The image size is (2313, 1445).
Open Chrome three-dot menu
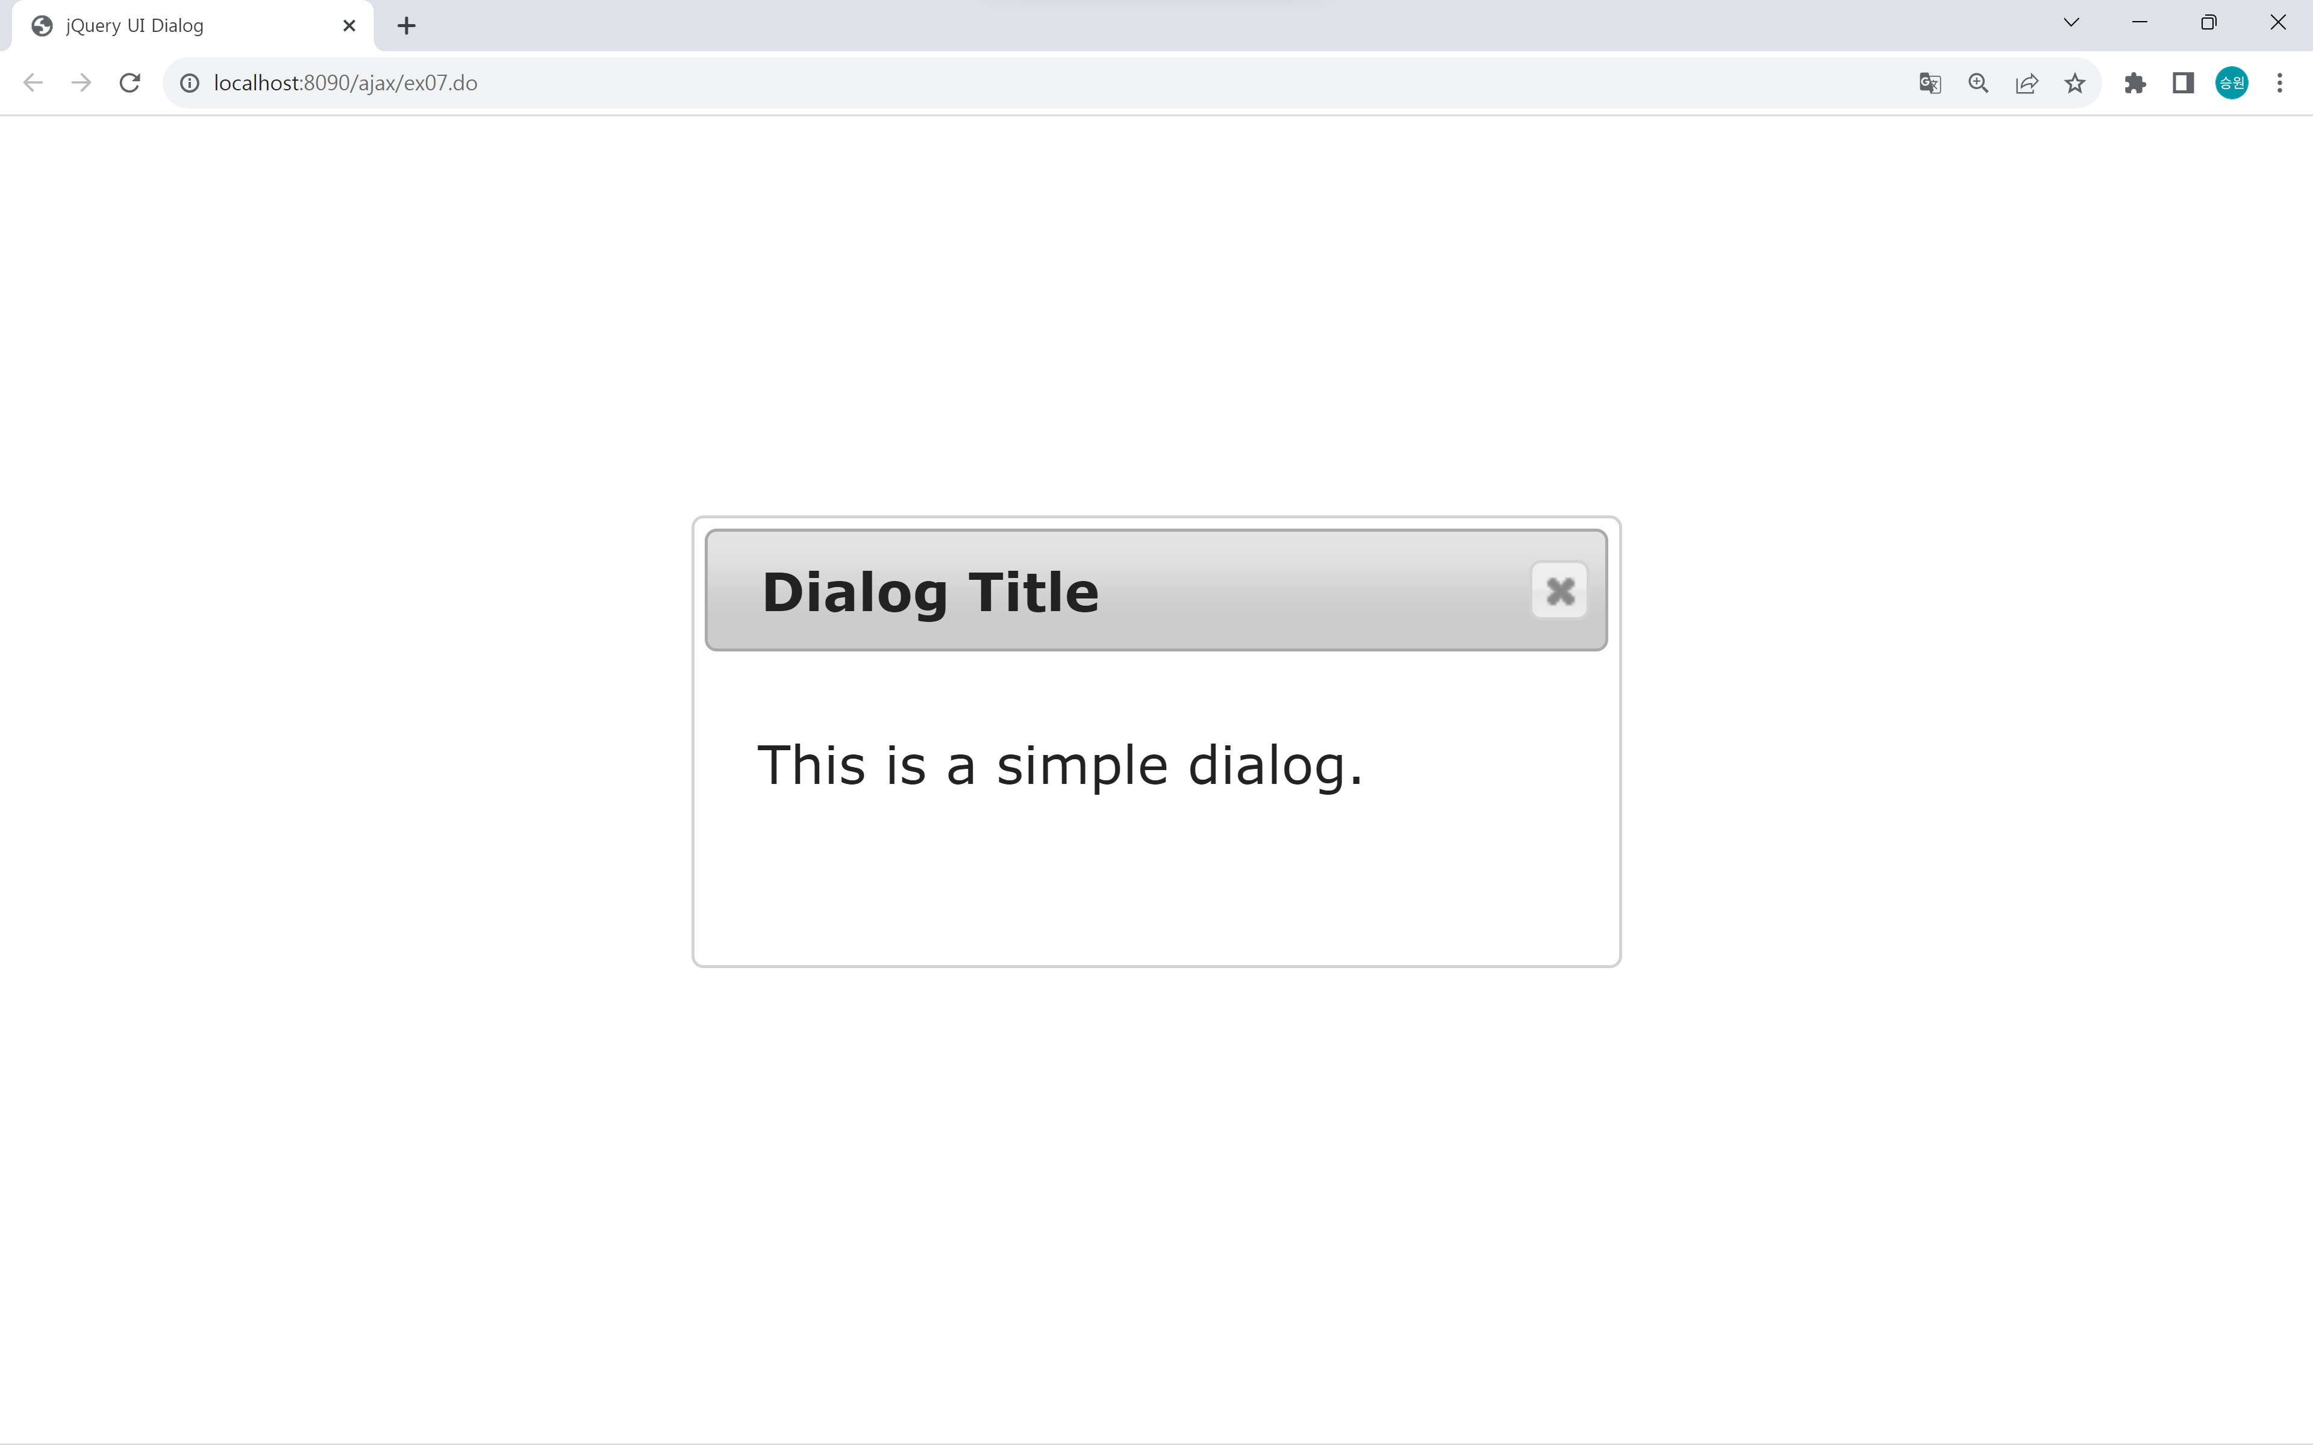point(2279,83)
